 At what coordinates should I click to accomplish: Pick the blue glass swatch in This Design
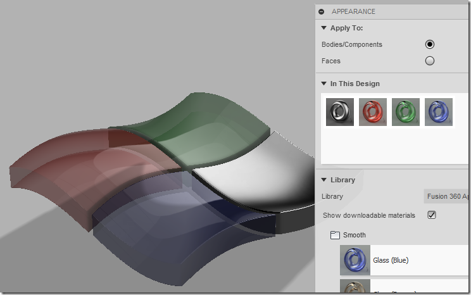click(x=439, y=112)
